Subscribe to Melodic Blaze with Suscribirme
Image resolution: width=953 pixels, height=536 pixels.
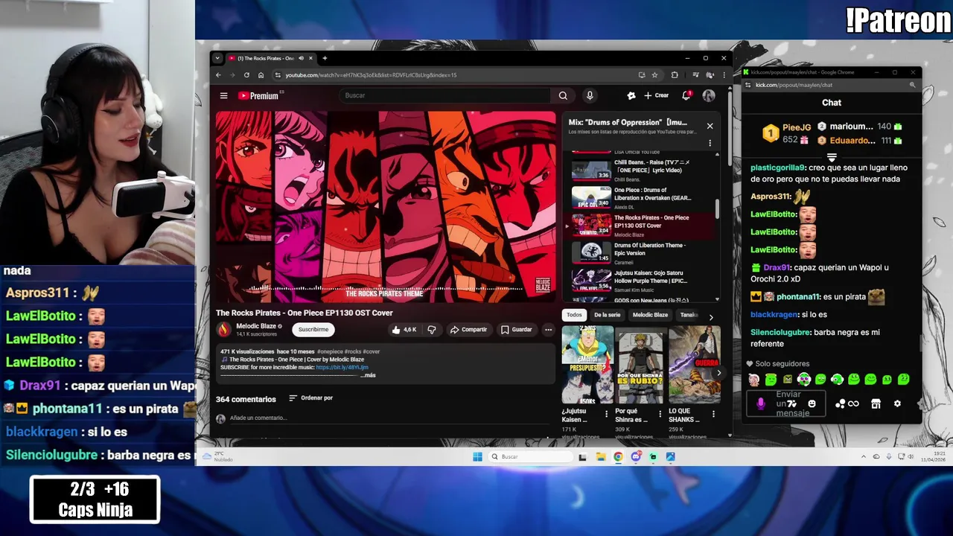[x=313, y=330]
